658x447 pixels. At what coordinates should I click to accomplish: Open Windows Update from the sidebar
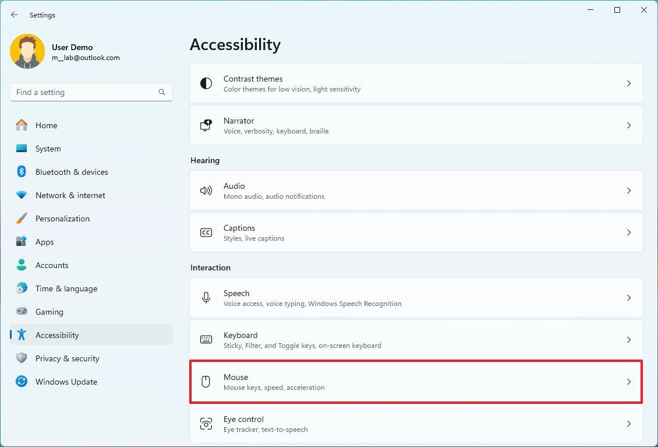pos(66,382)
